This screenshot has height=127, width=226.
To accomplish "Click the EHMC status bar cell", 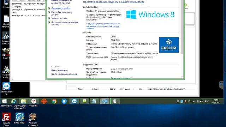I will (113, 89).
